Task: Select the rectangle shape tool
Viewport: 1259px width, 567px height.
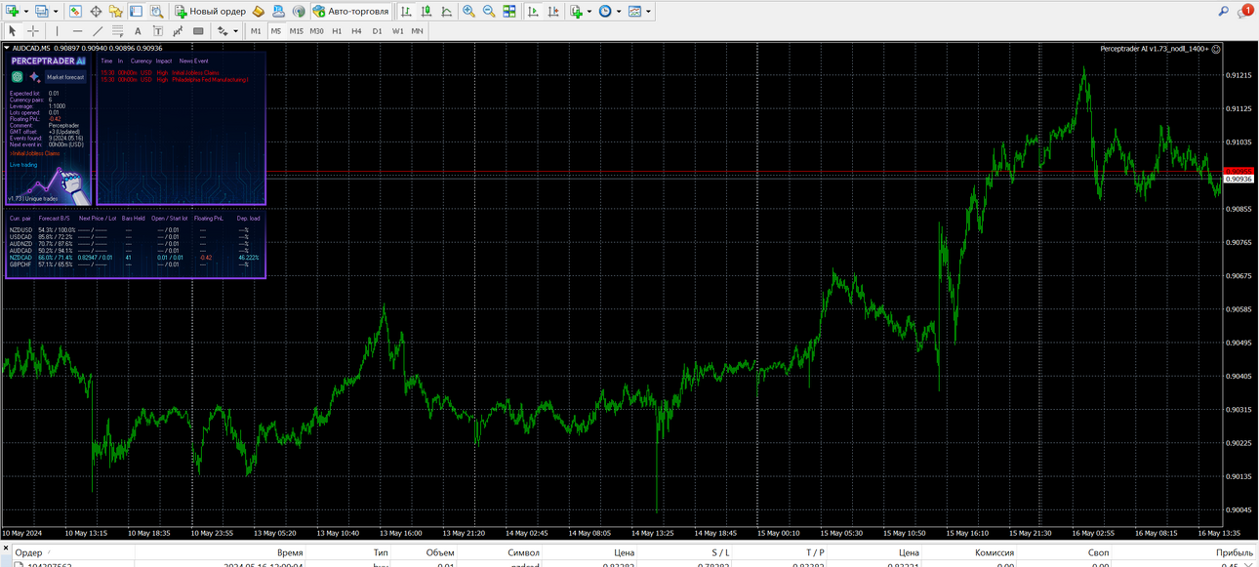Action: (199, 31)
